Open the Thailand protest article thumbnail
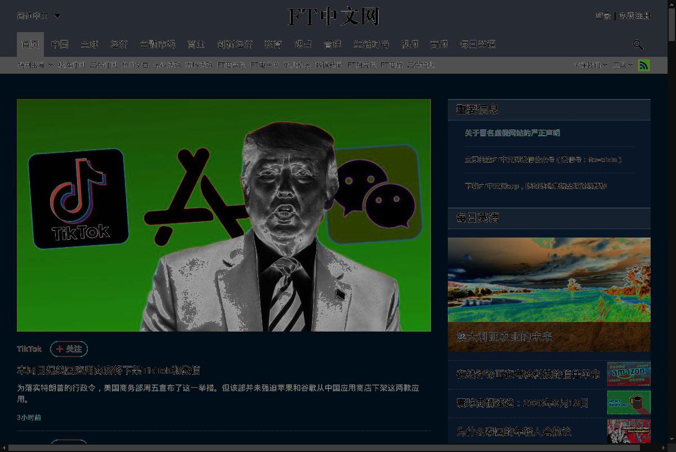This screenshot has height=452, width=676. (629, 431)
